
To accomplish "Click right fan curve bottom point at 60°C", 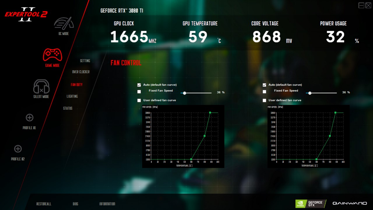I will 316,159.
